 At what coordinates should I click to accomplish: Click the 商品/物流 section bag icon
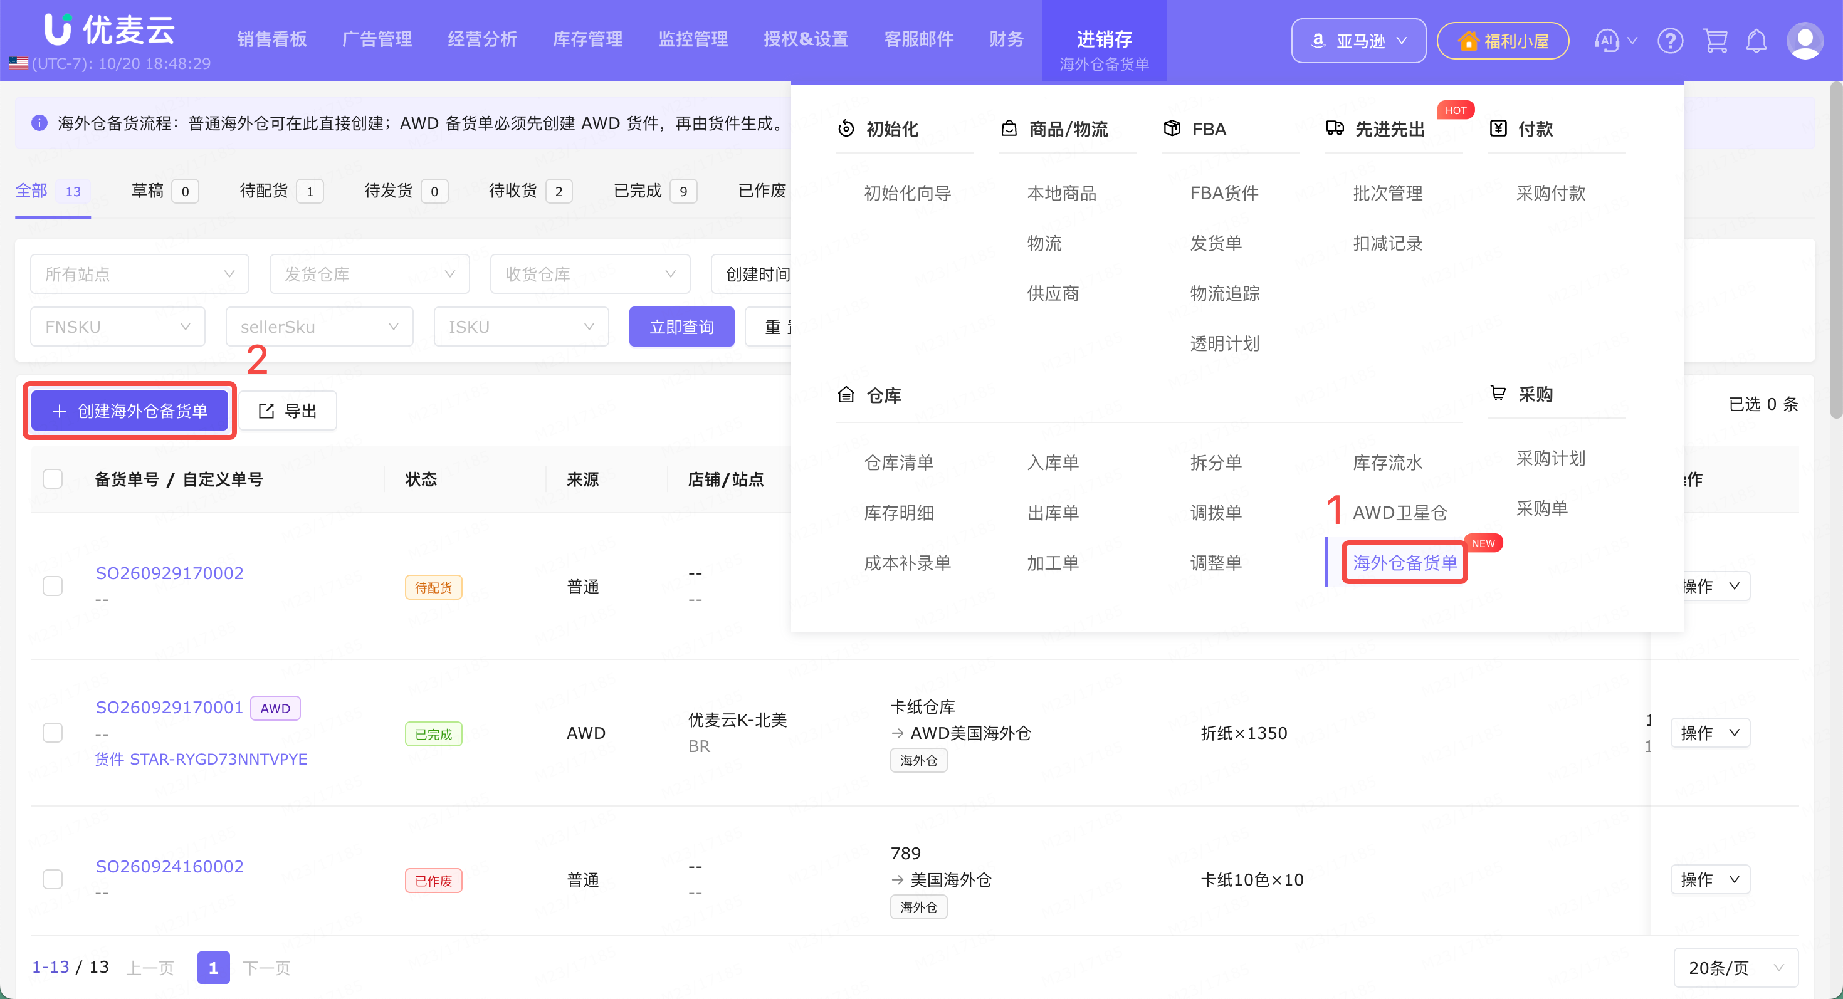pos(1009,128)
